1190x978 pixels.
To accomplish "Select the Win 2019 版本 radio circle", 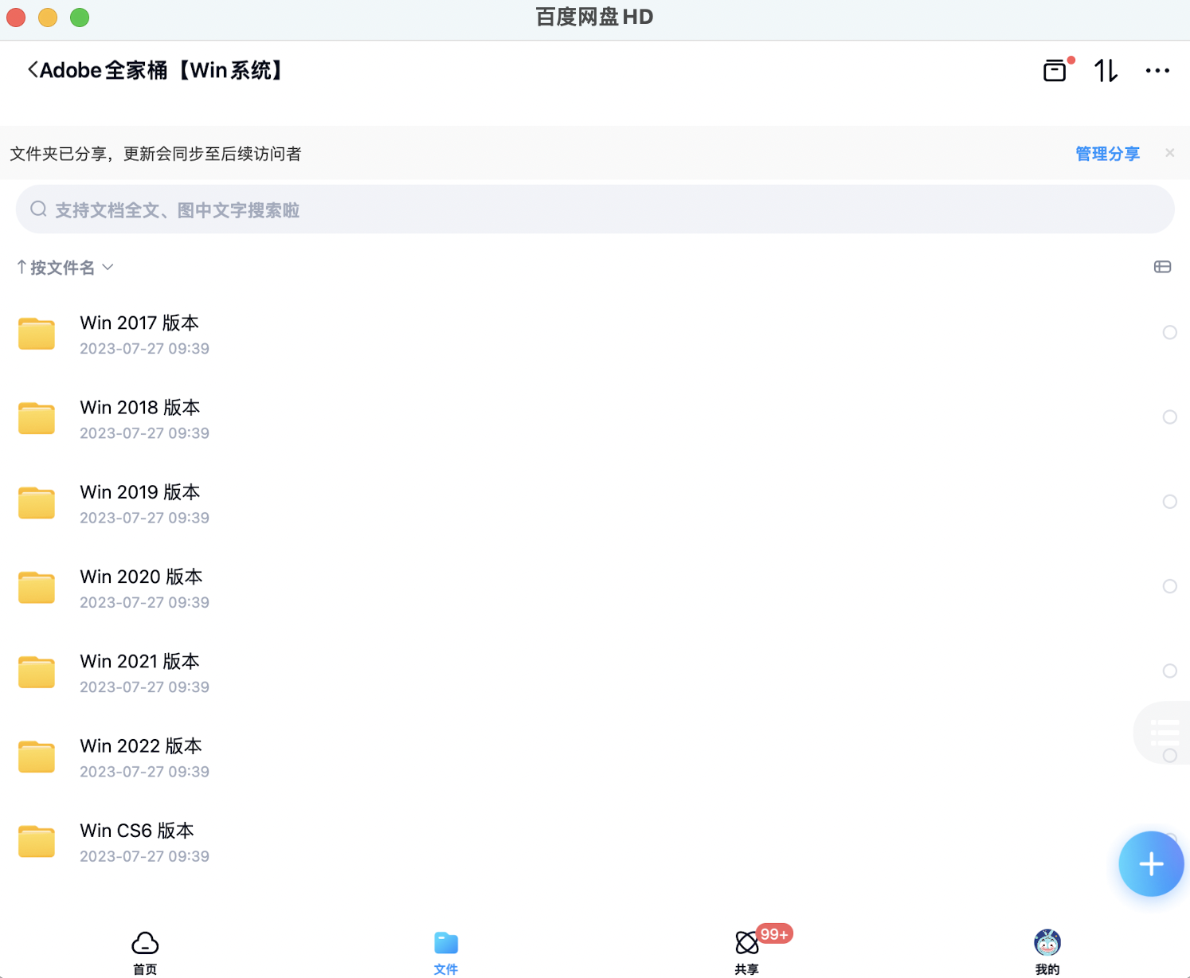I will pos(1169,502).
